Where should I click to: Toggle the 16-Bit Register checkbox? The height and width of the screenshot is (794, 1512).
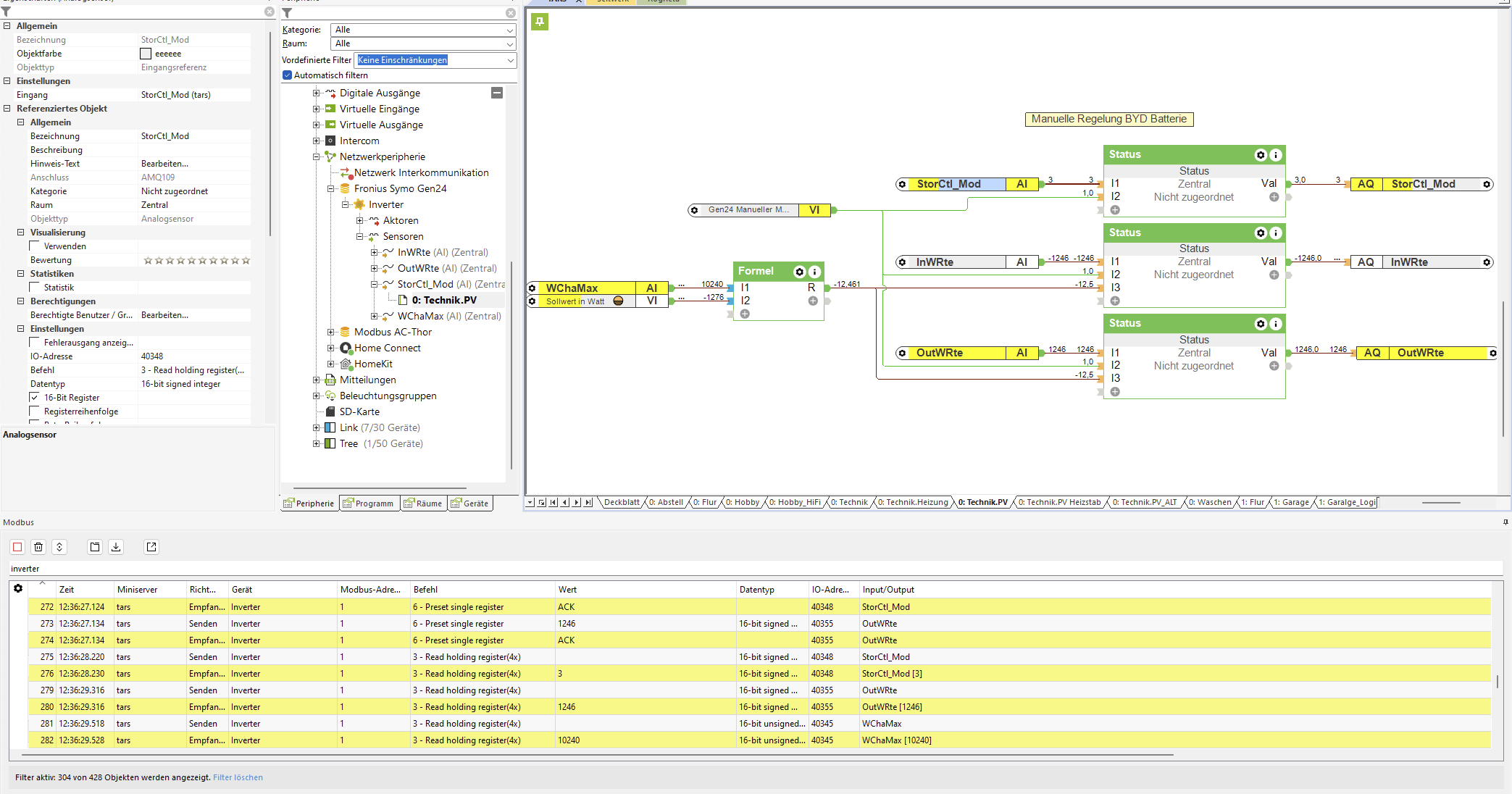click(x=34, y=397)
